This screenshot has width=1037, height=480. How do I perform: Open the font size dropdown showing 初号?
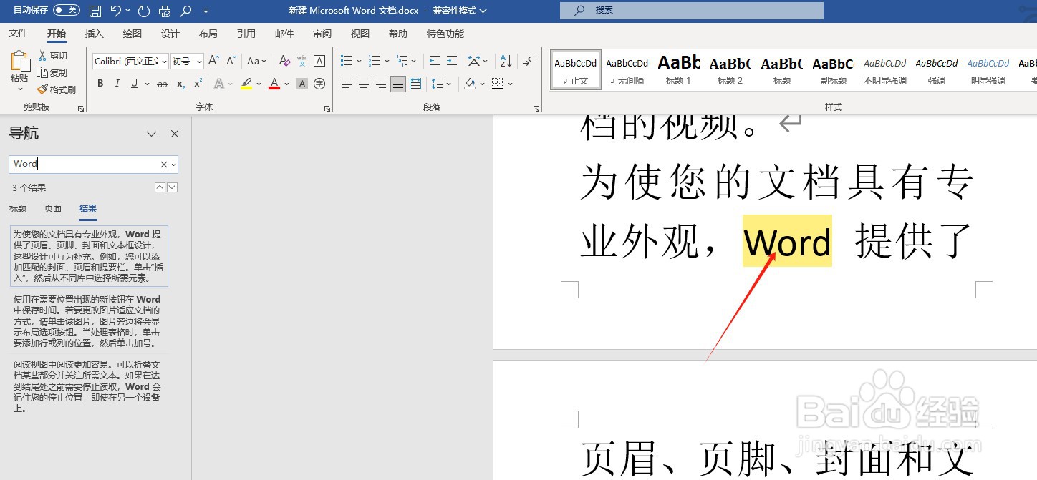point(200,62)
